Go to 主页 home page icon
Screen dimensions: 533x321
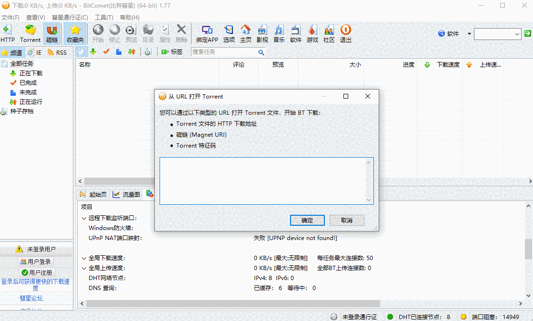click(x=245, y=33)
